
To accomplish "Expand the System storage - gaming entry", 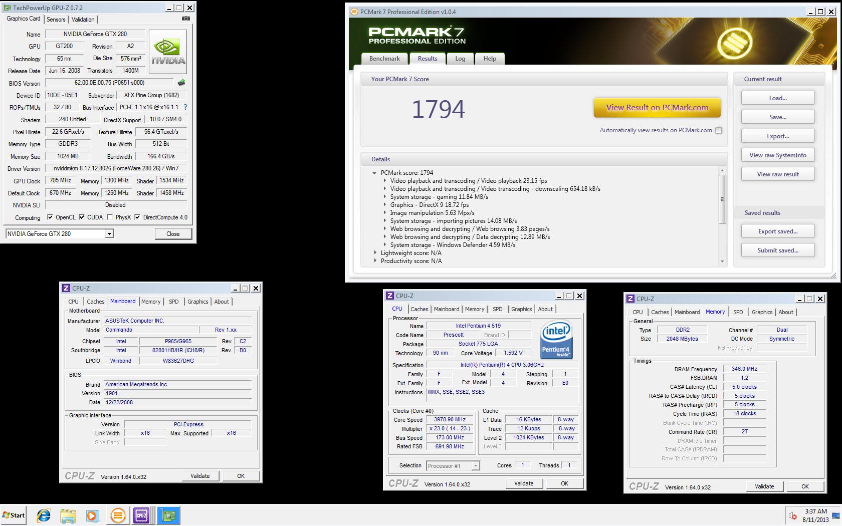I will [384, 197].
